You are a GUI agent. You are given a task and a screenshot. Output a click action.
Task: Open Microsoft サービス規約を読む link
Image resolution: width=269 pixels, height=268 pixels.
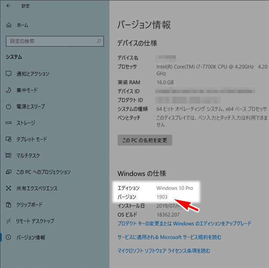coord(169,237)
